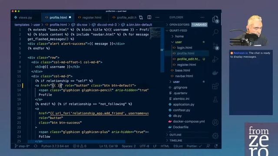Click the Open Changes compare icon
Image resolution: width=278 pixels, height=156 pixels.
pyautogui.click(x=141, y=17)
